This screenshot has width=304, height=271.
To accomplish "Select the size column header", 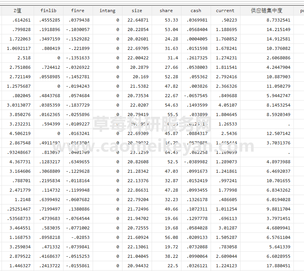I will click(137, 11).
